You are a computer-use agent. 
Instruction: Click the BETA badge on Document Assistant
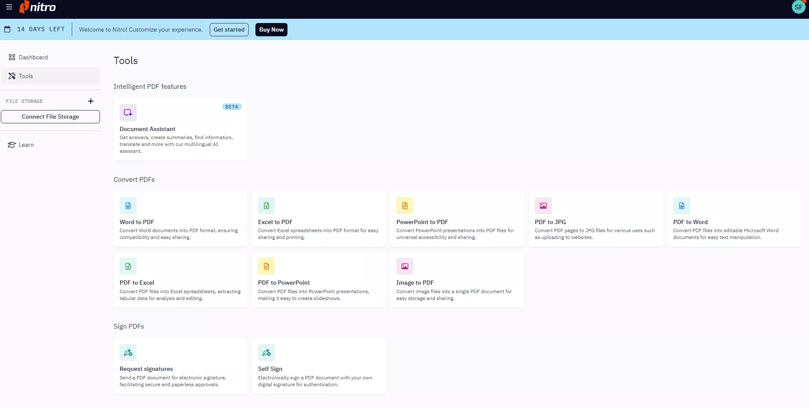[232, 107]
